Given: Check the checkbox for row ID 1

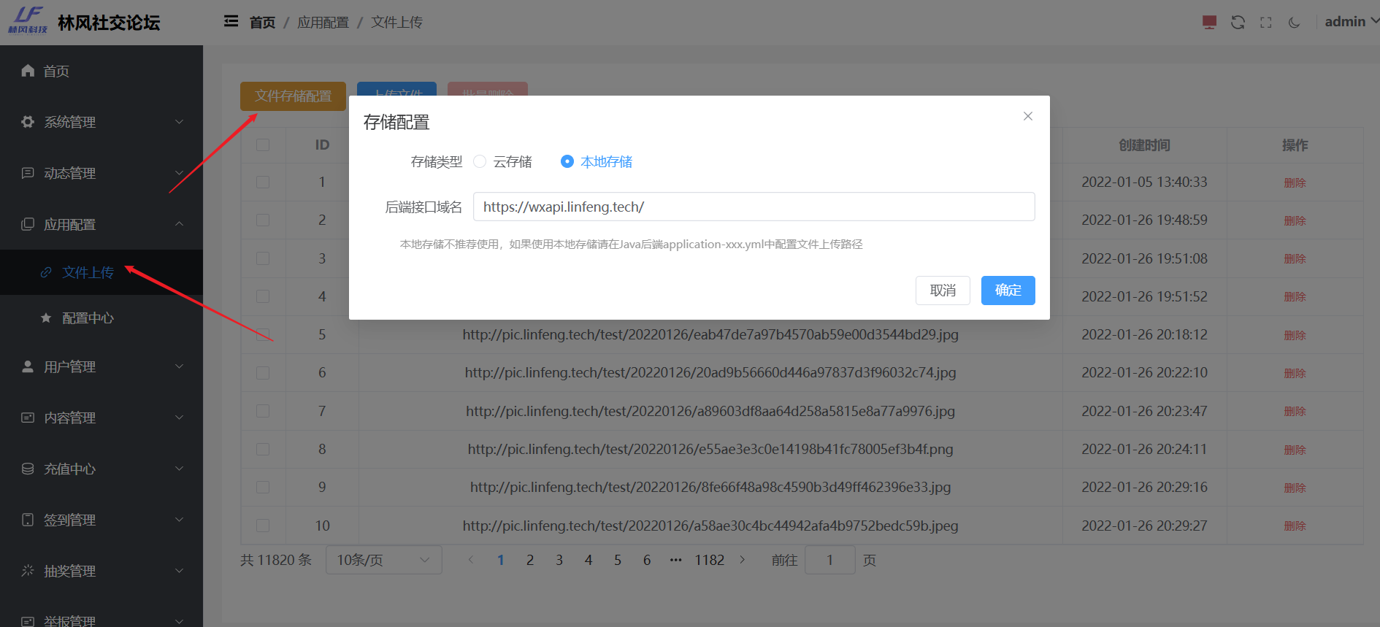Looking at the screenshot, I should tap(263, 182).
